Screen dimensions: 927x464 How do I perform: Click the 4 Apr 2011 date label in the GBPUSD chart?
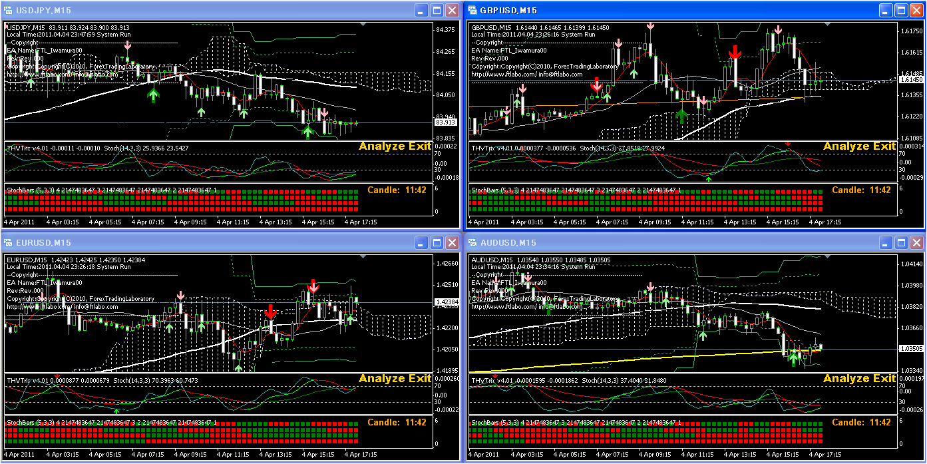[x=484, y=222]
